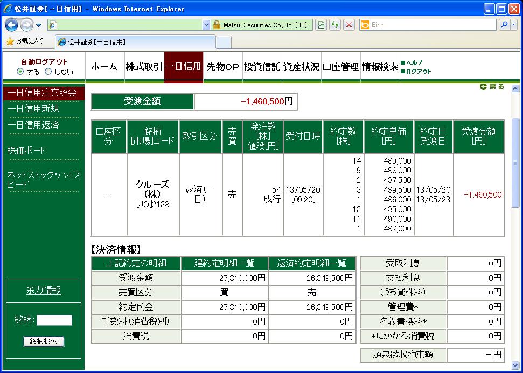Image resolution: width=523 pixels, height=373 pixels.
Task: Open the 株式取引 menu
Action: (x=144, y=66)
